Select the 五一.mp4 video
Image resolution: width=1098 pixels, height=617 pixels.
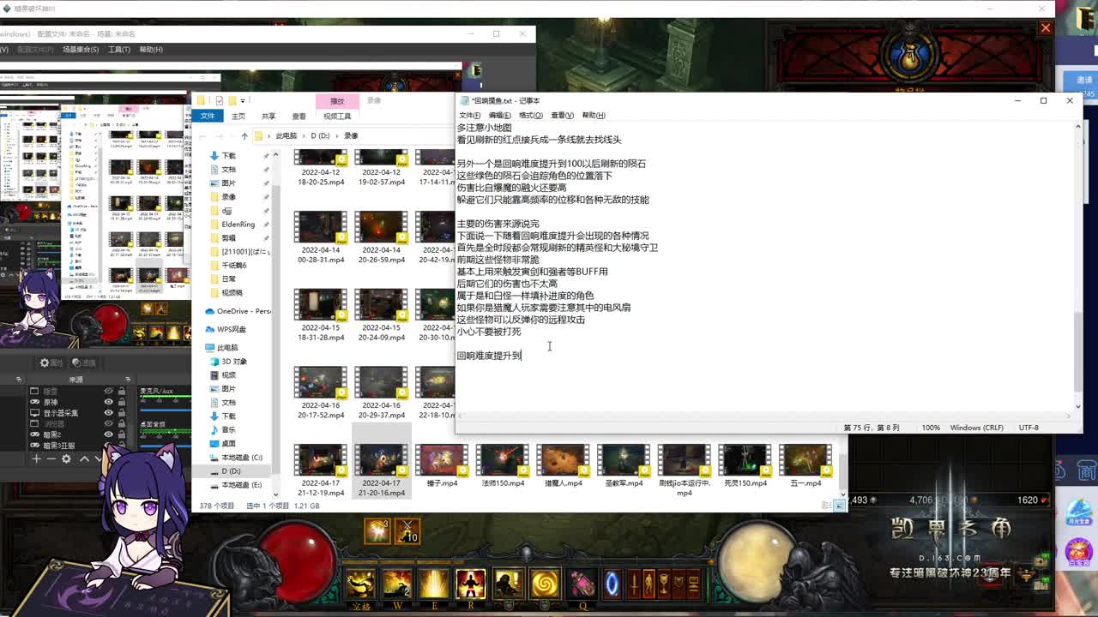tap(805, 465)
